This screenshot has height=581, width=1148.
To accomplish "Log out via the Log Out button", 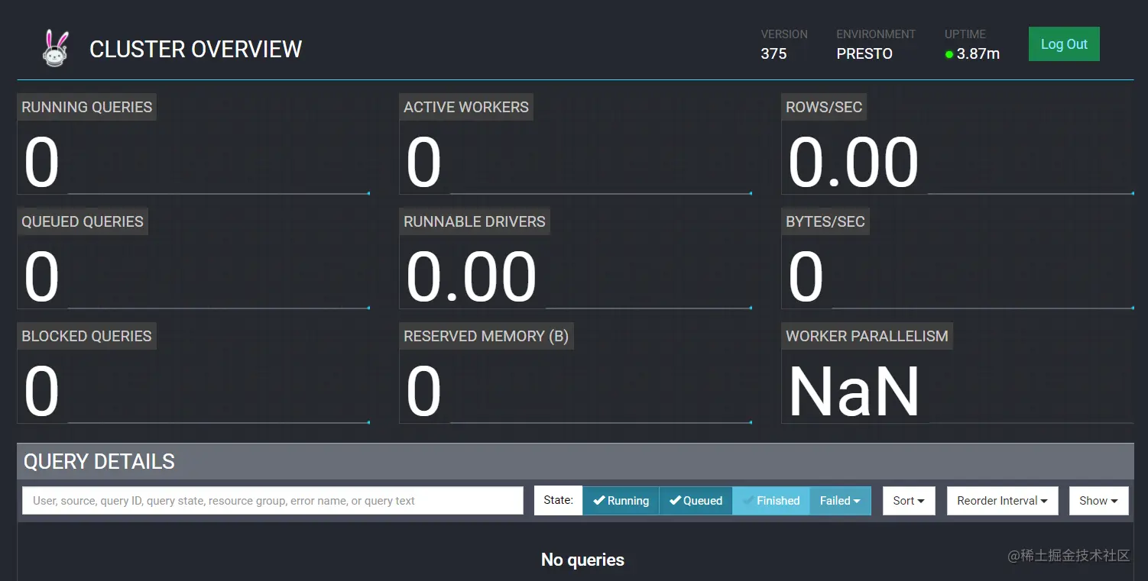I will [1064, 44].
